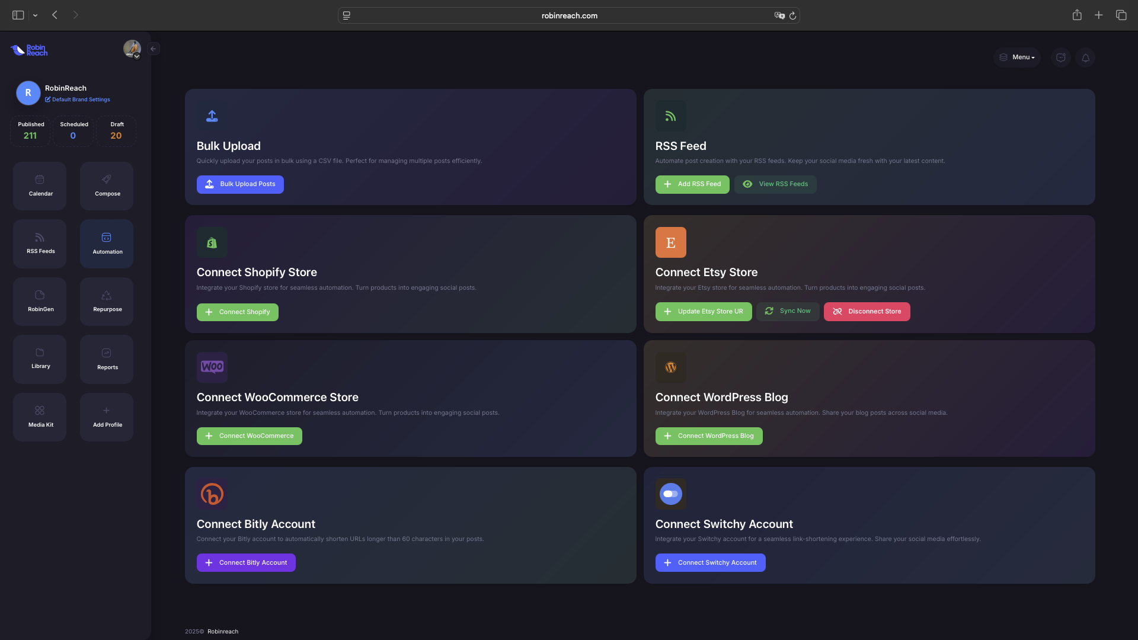
Task: Open the Reports tile
Action: click(x=107, y=359)
